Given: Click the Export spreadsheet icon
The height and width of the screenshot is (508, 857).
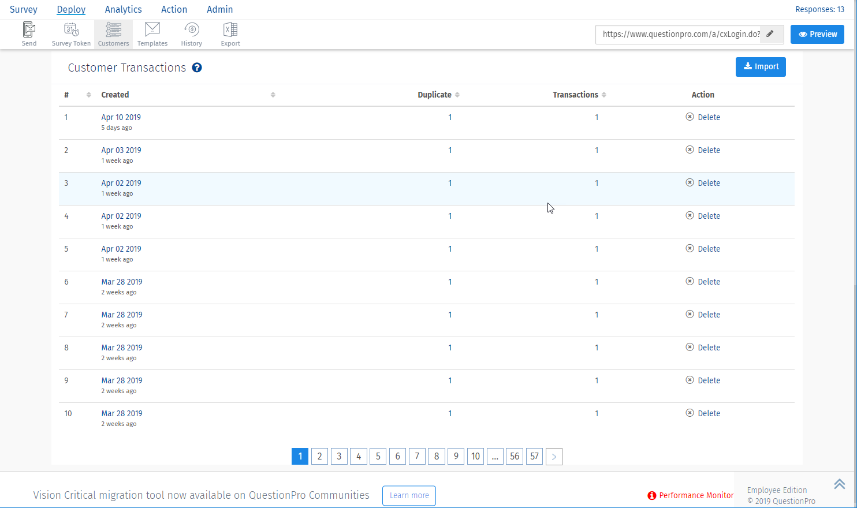Looking at the screenshot, I should [x=230, y=34].
